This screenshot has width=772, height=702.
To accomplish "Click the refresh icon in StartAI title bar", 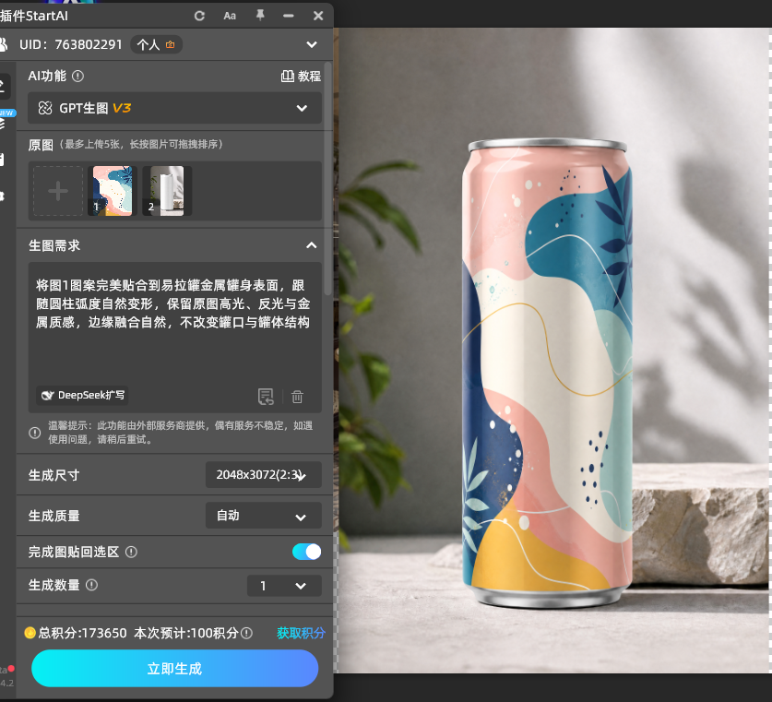I will click(x=199, y=16).
